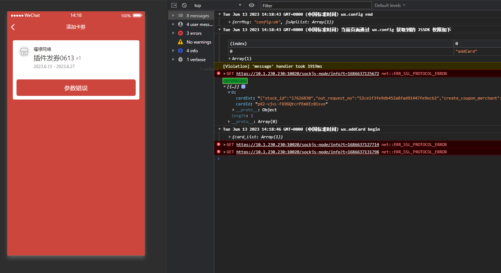Click the red error icon beside 3 errors
Viewport: 501px width, 273px height.
point(180,33)
